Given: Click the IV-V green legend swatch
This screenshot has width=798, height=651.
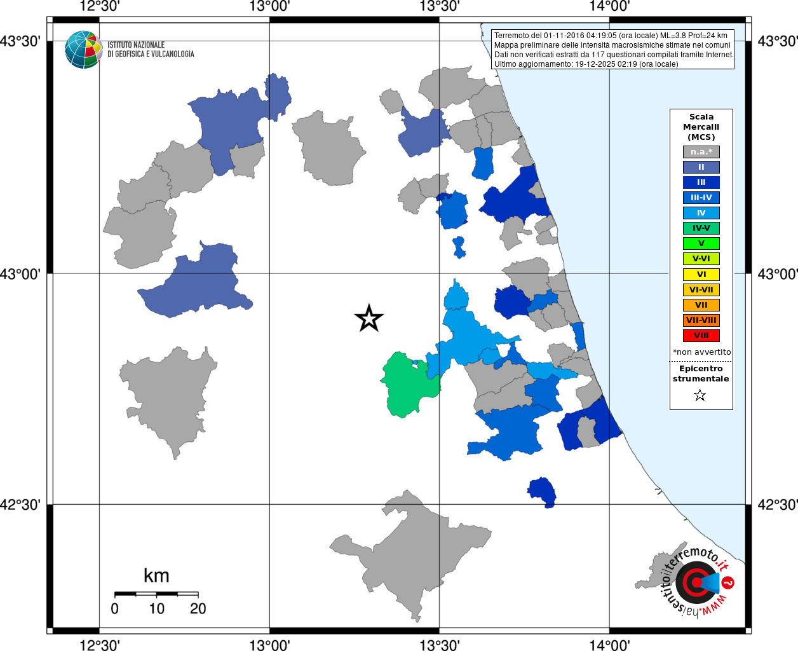Looking at the screenshot, I should (x=701, y=228).
